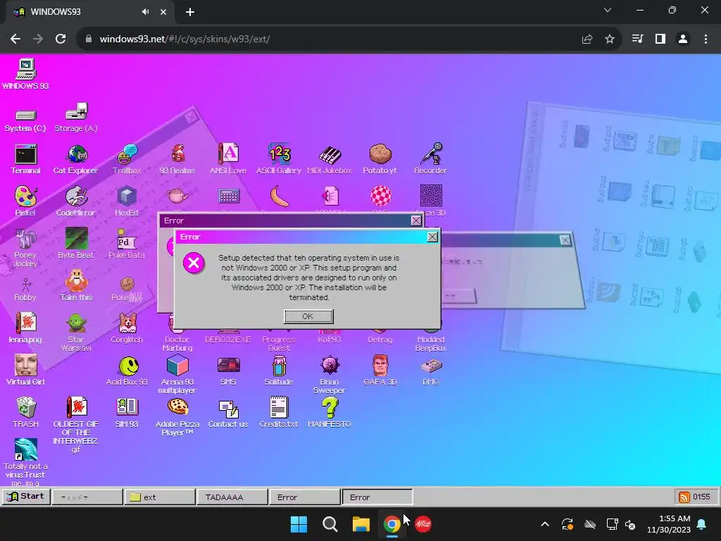Show hidden system tray icons
The image size is (721, 541).
(x=544, y=524)
